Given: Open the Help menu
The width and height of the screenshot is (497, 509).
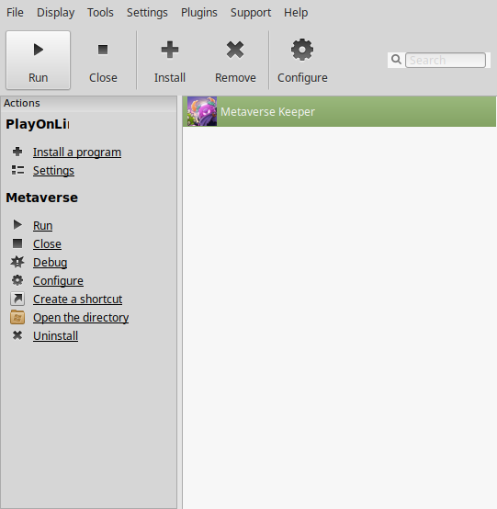Looking at the screenshot, I should coord(296,12).
